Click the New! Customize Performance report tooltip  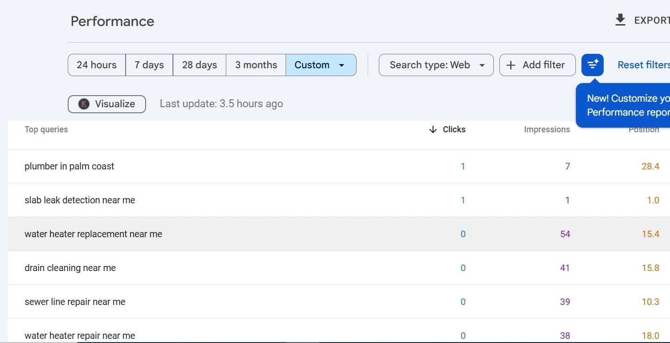[623, 105]
